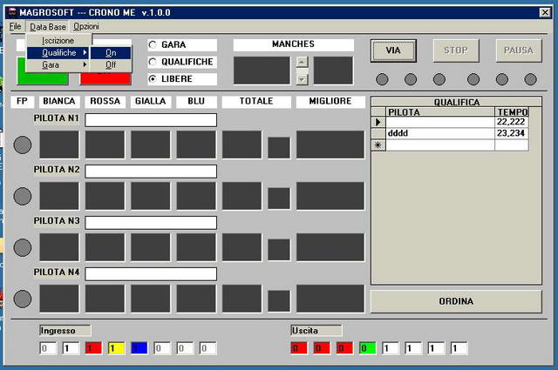Screen dimensions: 558x370
Task: Click the Pilota N3 round indicator light
Action: [24, 247]
